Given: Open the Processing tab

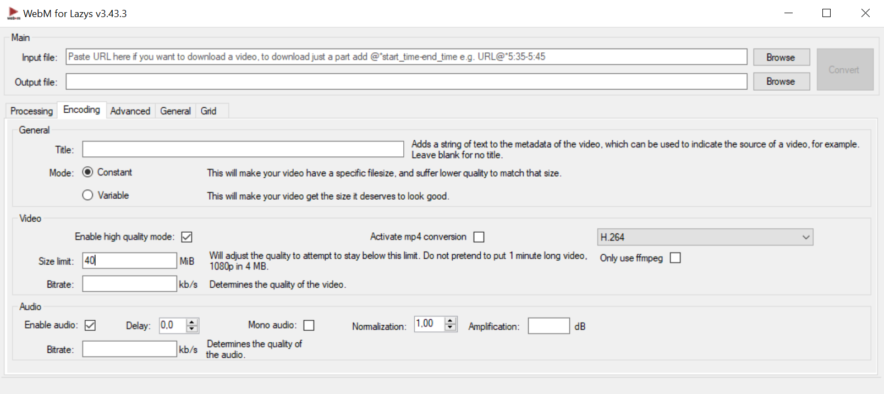Looking at the screenshot, I should point(31,111).
